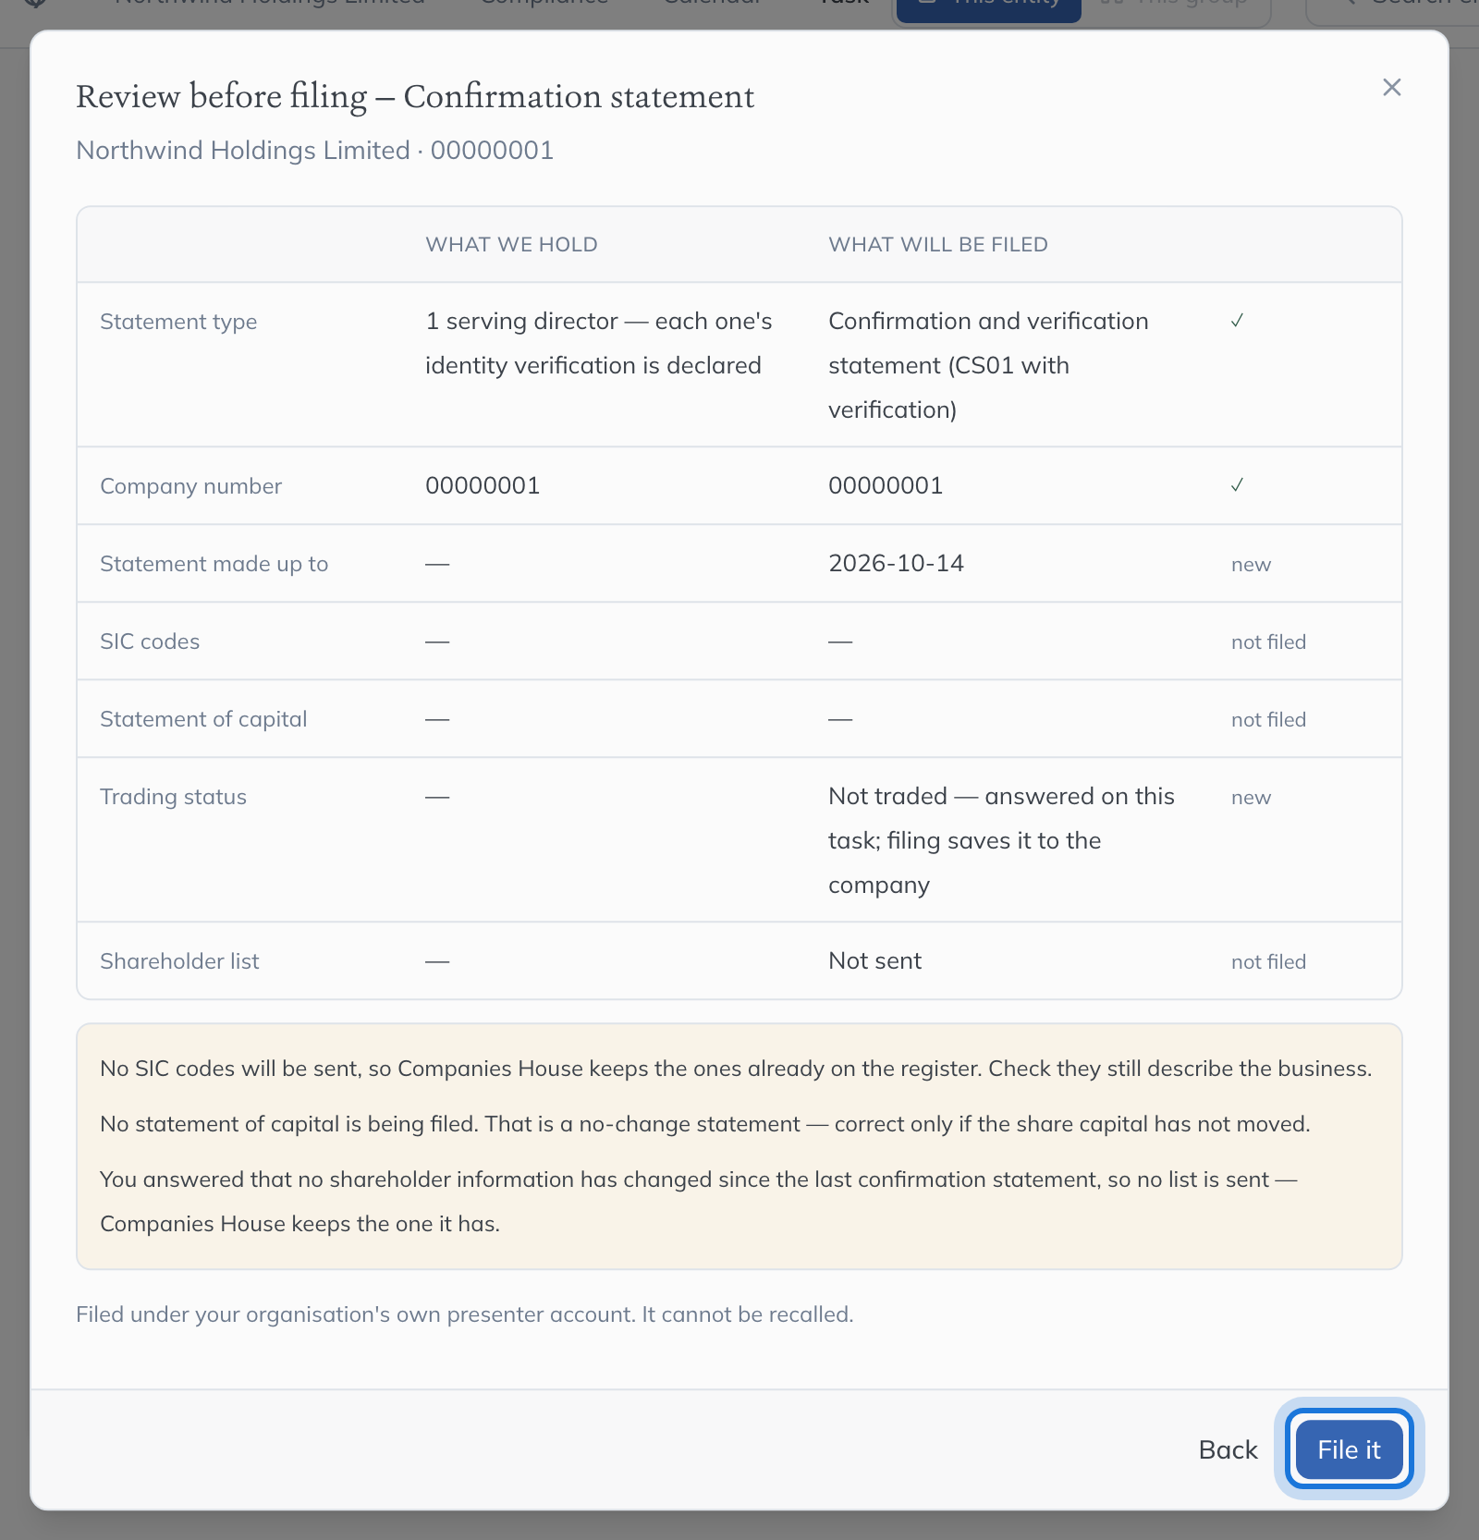Click 'Northwind Holdings Limited · 00000001' subtitle

pos(315,150)
